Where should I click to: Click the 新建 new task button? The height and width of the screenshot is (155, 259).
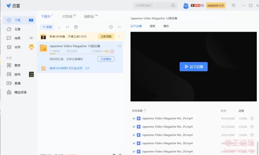47,27
